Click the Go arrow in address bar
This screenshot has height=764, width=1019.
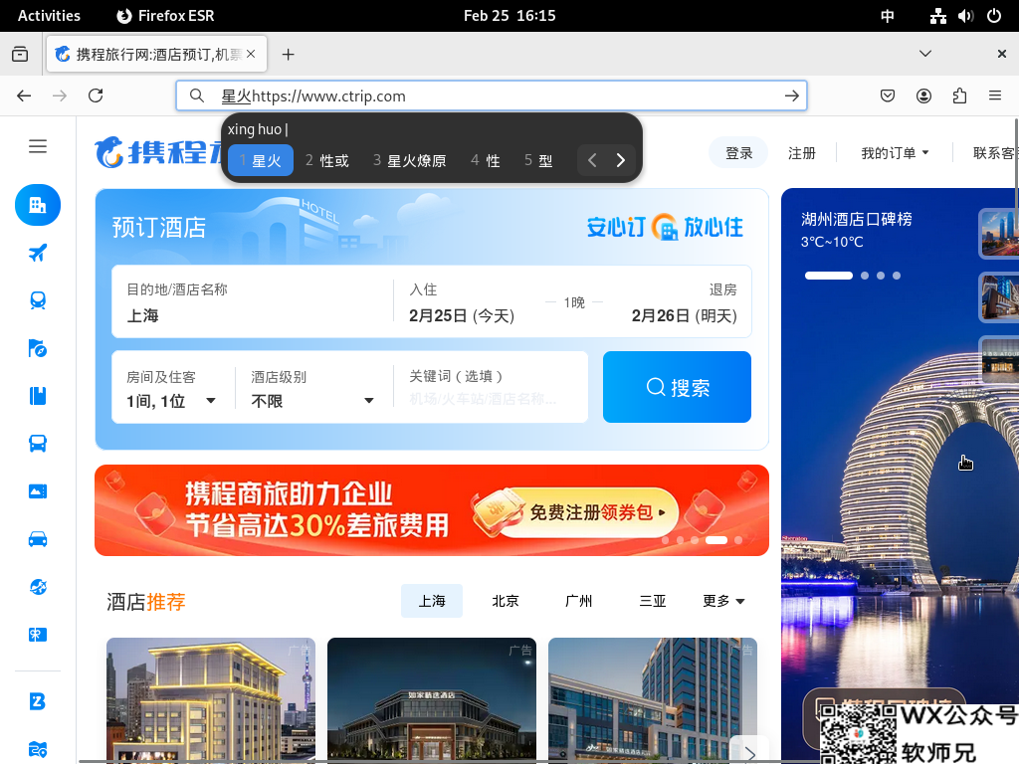[791, 96]
